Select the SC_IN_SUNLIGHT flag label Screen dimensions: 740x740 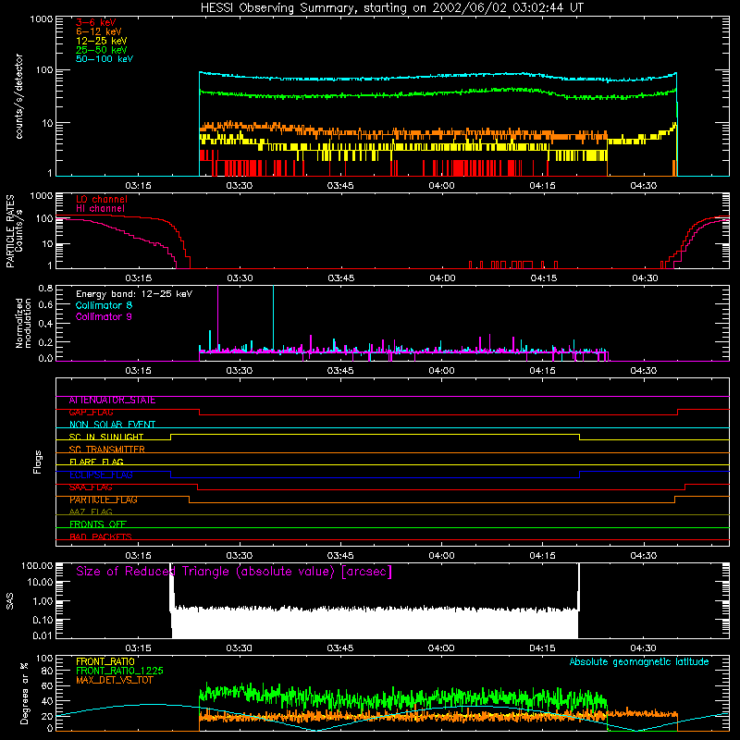point(106,437)
